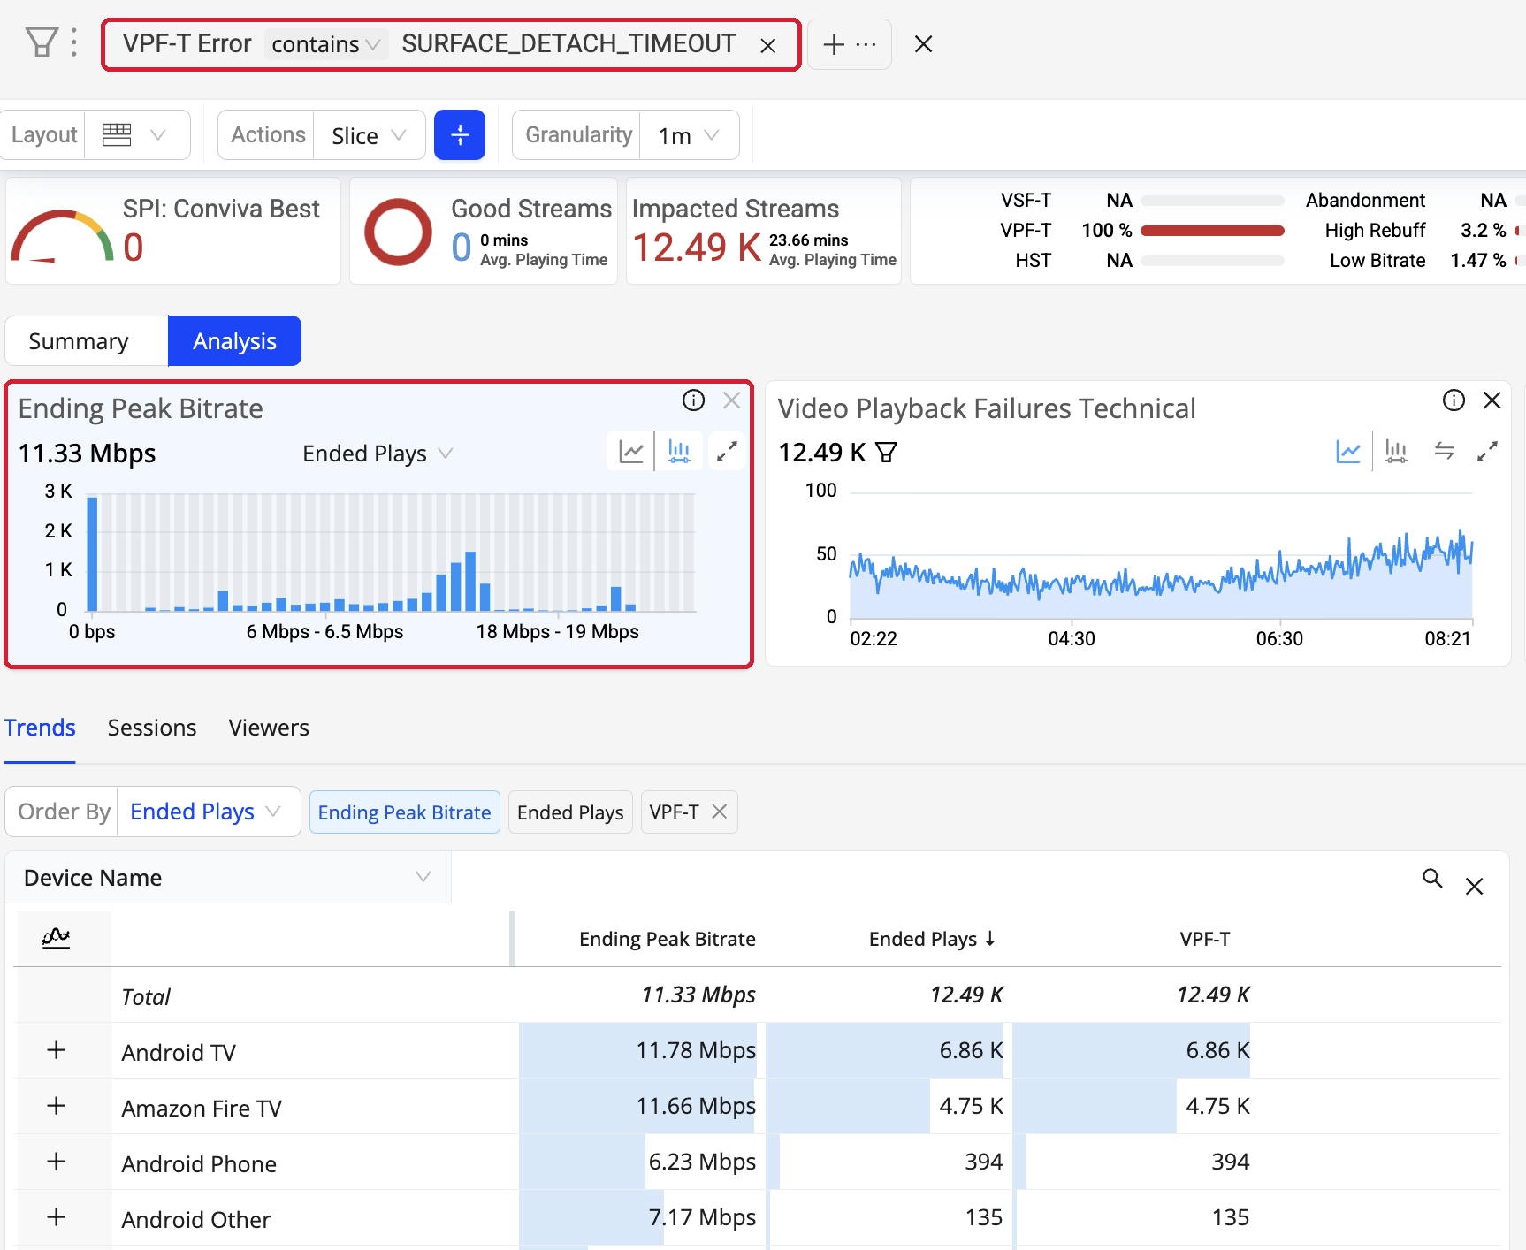Expand the Android Phone row

57,1162
